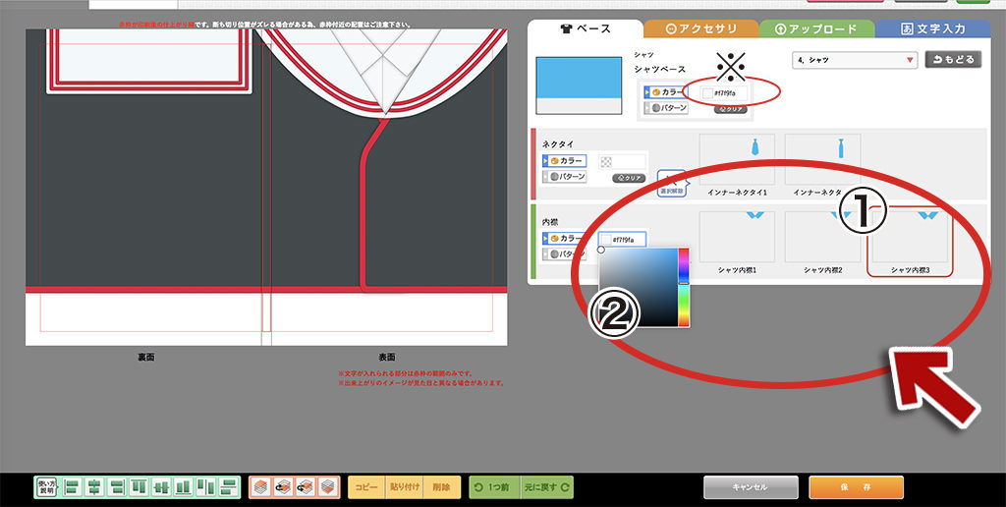Select パターン mode for 内襟
The height and width of the screenshot is (507, 1006).
[x=564, y=253]
